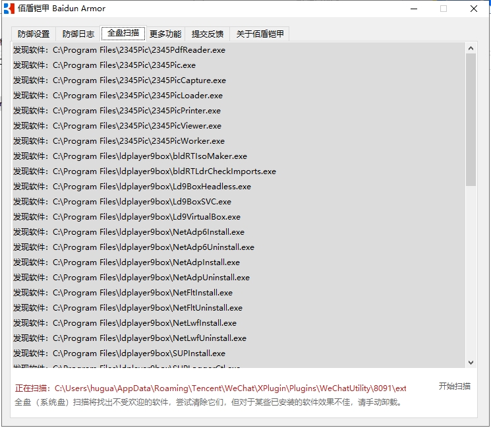This screenshot has width=491, height=428.
Task: Go to the 更多功能 tab
Action: 165,34
